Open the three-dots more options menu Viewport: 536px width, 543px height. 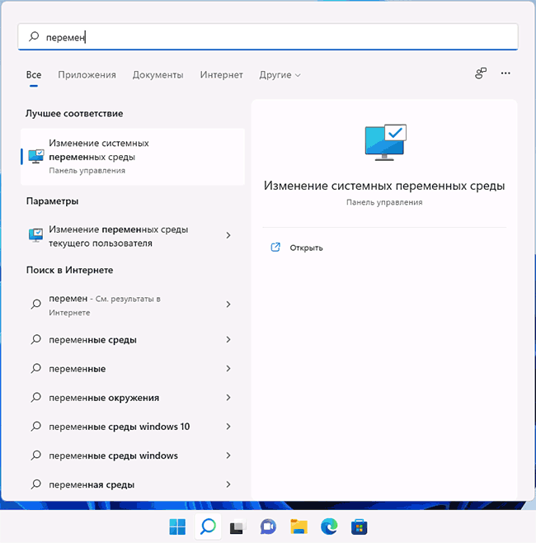click(505, 73)
